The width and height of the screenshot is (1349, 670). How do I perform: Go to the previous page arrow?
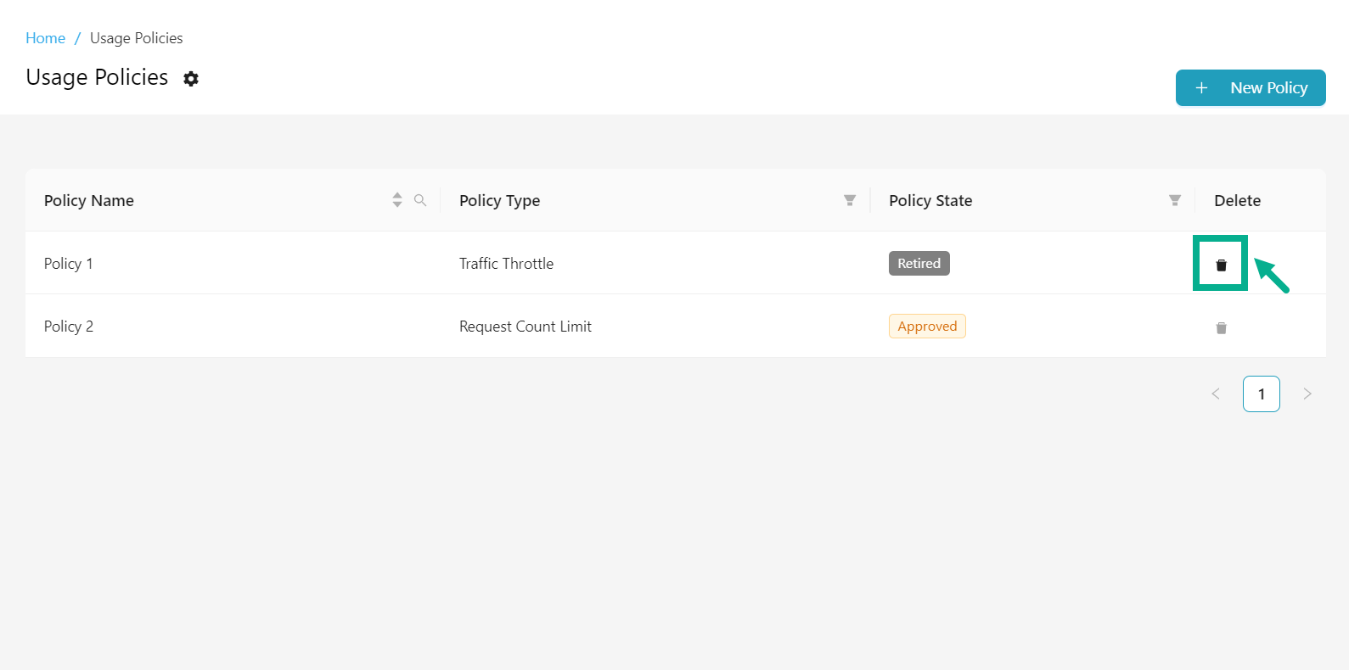(x=1216, y=394)
